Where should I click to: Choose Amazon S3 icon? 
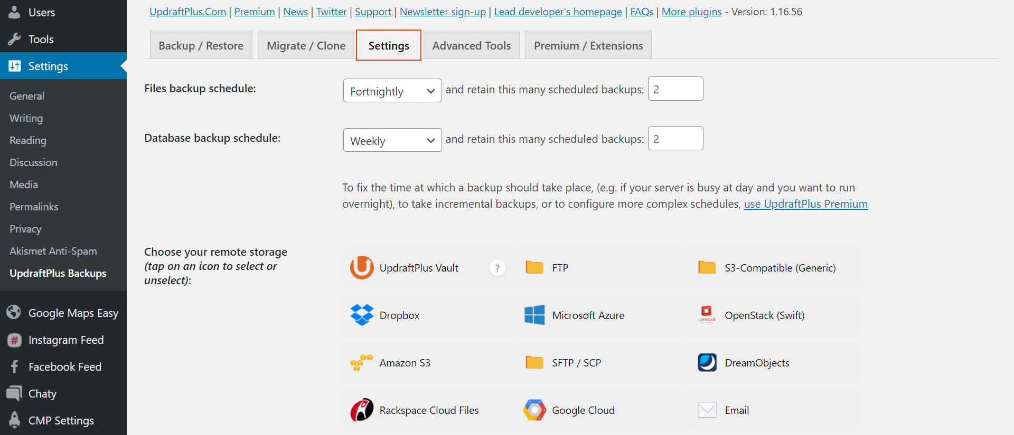pos(361,363)
